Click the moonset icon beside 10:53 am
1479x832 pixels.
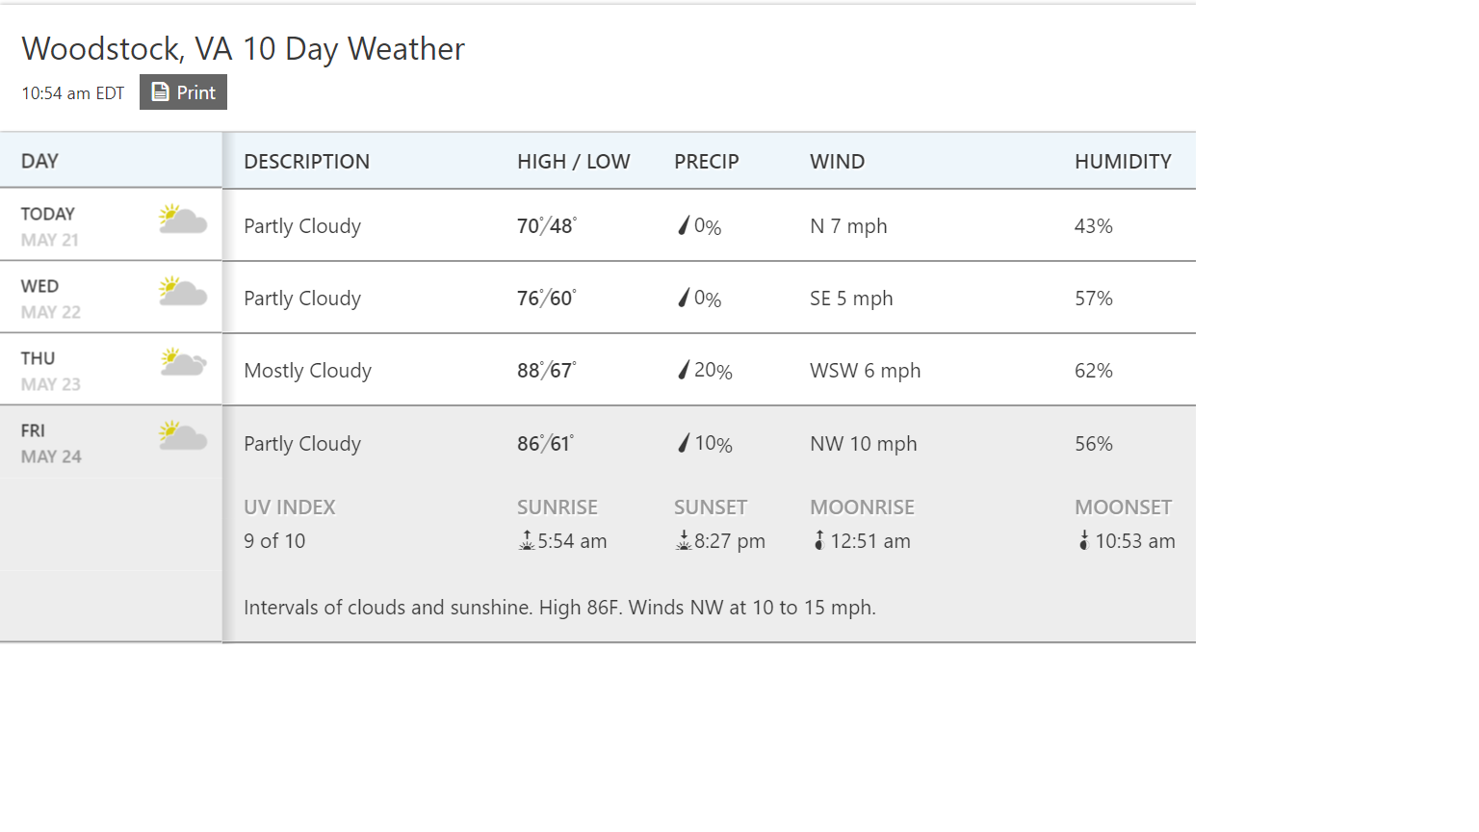(1084, 541)
